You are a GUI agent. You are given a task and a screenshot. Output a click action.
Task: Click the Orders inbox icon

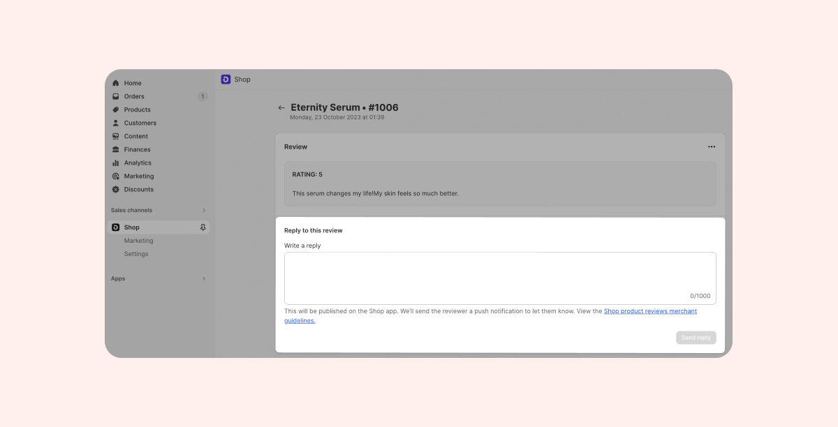(x=116, y=96)
